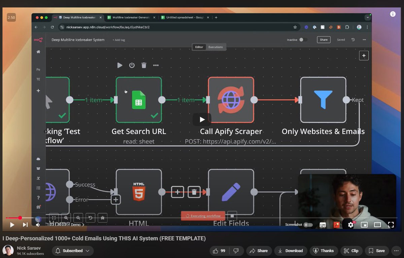
Task: Click Add tag next to workflow name
Action: coord(119,40)
